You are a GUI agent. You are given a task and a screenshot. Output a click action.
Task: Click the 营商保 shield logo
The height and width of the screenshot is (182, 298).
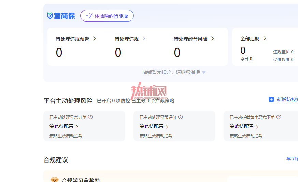coord(50,16)
